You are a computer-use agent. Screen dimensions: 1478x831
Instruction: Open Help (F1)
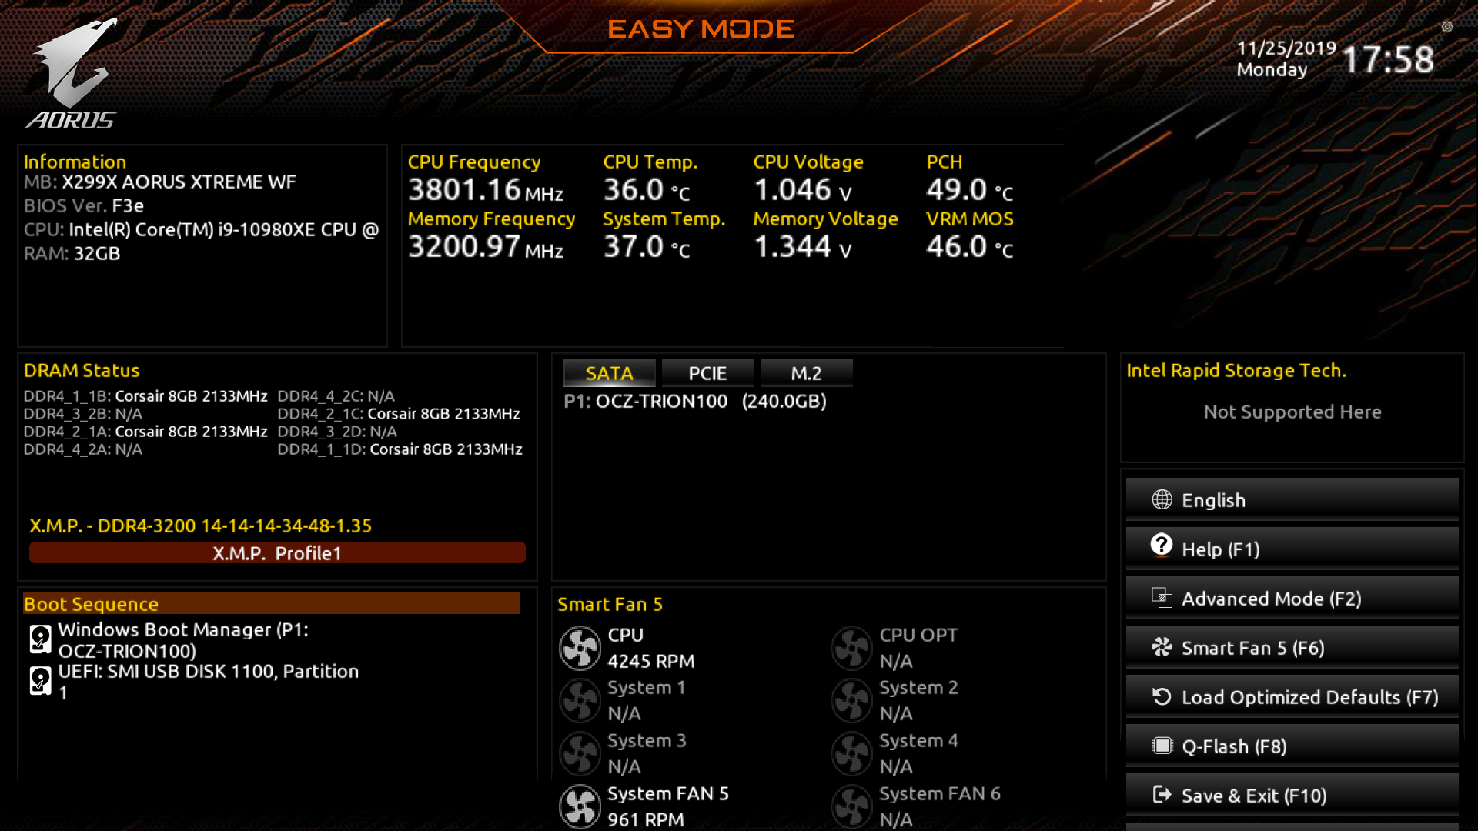1292,549
